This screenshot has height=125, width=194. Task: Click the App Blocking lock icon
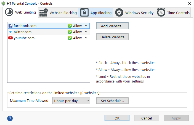point(84,13)
